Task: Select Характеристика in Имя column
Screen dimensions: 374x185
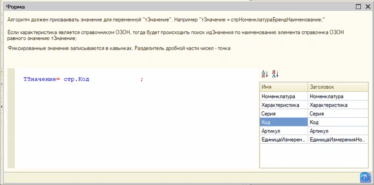Action: tap(284, 105)
